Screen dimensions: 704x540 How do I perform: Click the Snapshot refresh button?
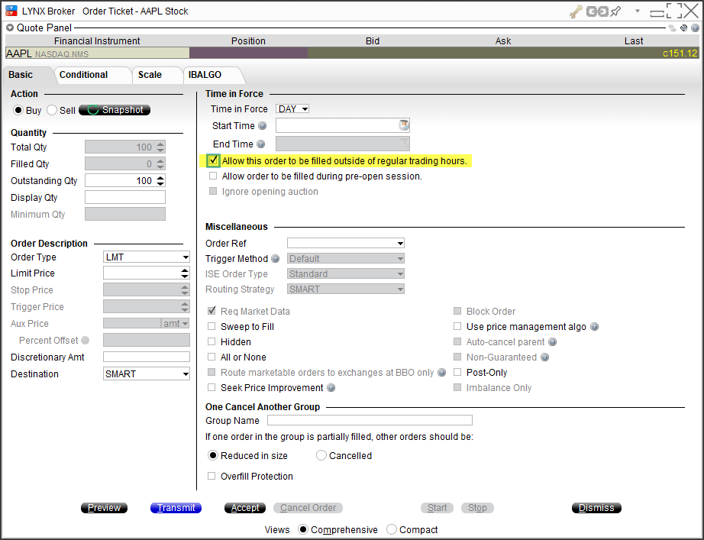click(115, 110)
